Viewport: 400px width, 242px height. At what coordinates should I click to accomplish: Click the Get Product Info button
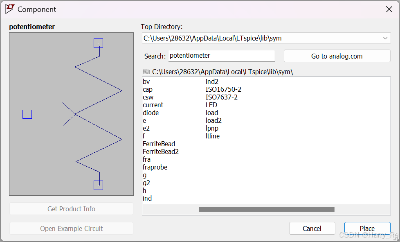(71, 209)
